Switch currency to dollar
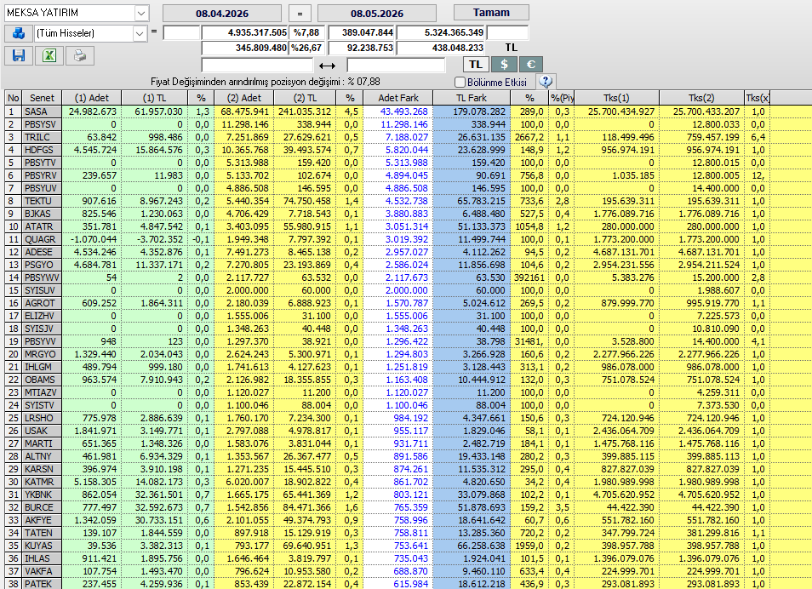Viewport: 812px width, 589px height. [504, 64]
